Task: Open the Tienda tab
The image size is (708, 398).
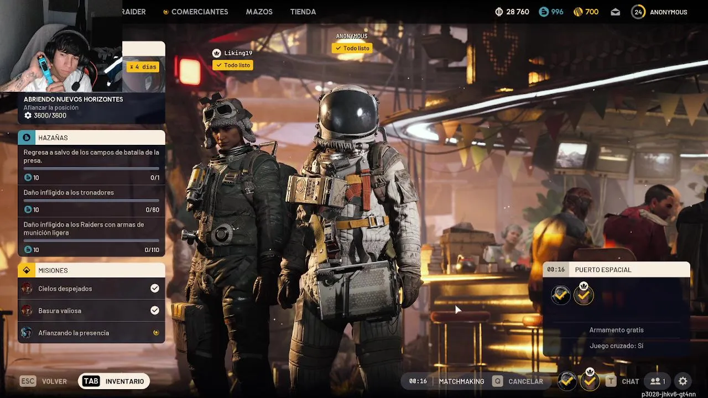Action: click(303, 12)
